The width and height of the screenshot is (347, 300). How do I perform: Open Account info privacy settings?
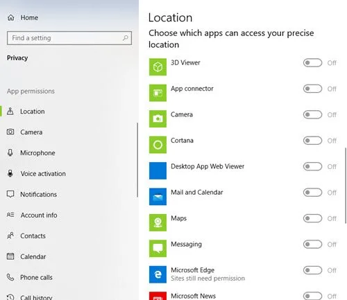(x=39, y=215)
